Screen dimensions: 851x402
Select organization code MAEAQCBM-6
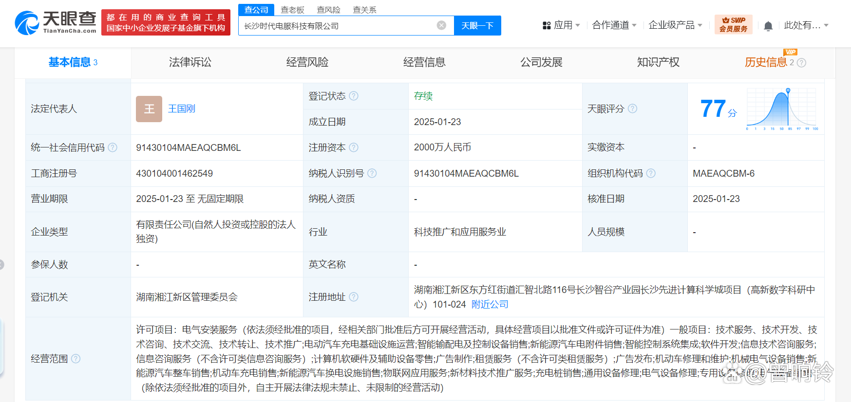click(723, 173)
